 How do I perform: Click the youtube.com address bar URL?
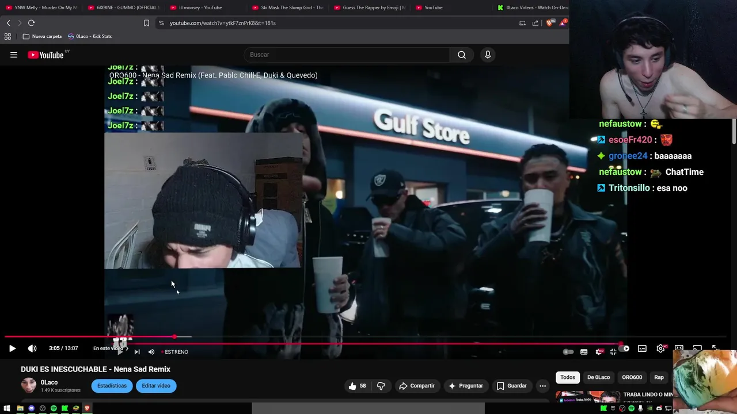(223, 23)
